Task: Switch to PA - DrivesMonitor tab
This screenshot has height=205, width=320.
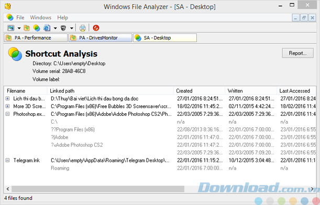Action: [101, 38]
